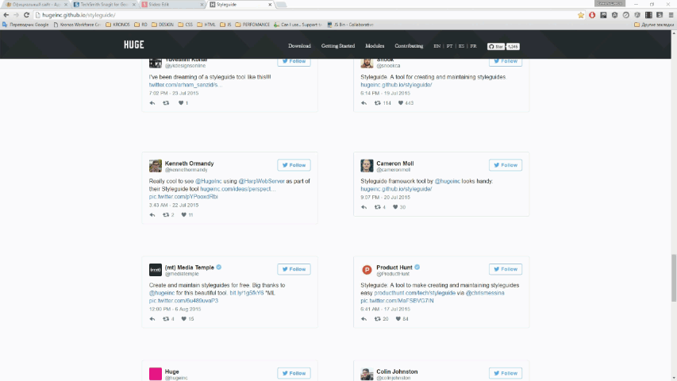Open the KRONOS bookmarks folder
The height and width of the screenshot is (381, 677).
(x=117, y=25)
